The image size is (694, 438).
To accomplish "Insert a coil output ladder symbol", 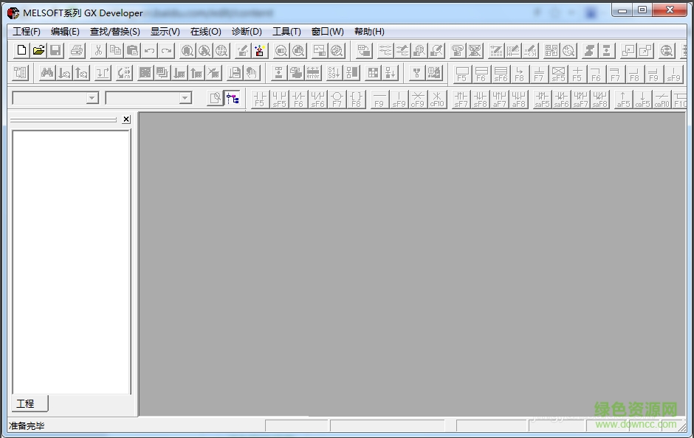I will [x=337, y=99].
